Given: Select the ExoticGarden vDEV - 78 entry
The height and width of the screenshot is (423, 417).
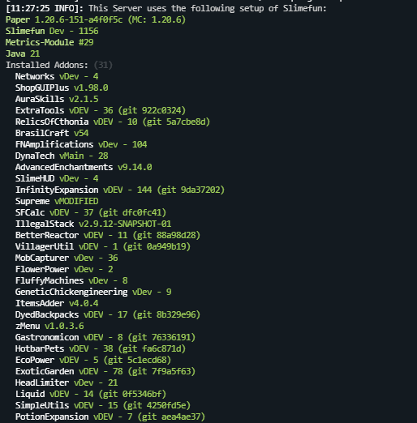Looking at the screenshot, I should (105, 371).
